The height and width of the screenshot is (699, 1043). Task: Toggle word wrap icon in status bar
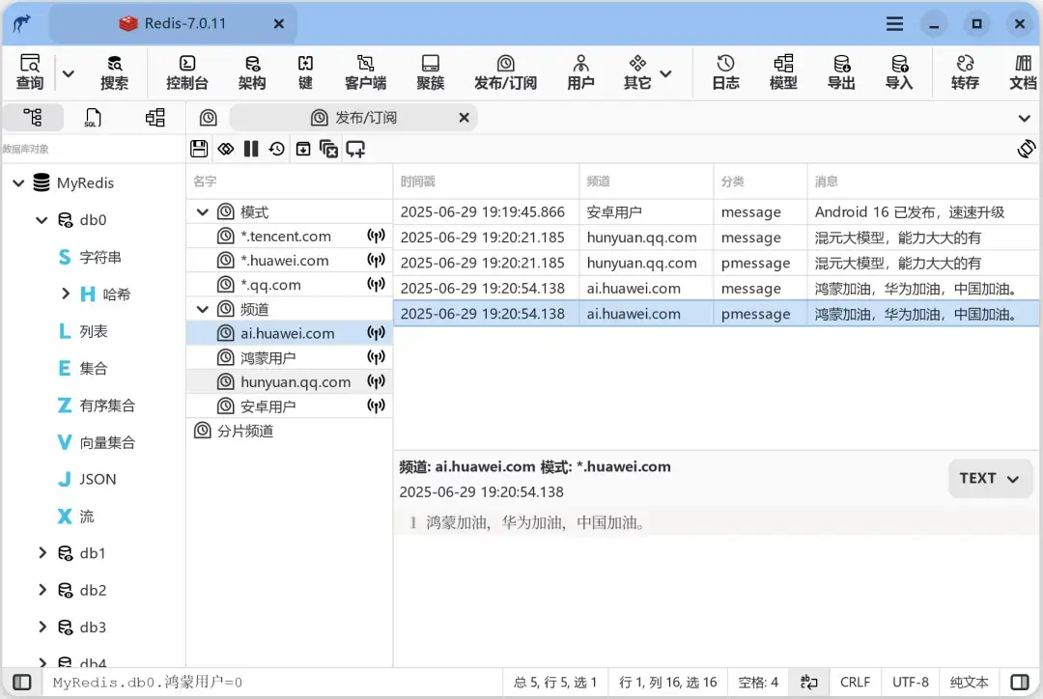809,683
